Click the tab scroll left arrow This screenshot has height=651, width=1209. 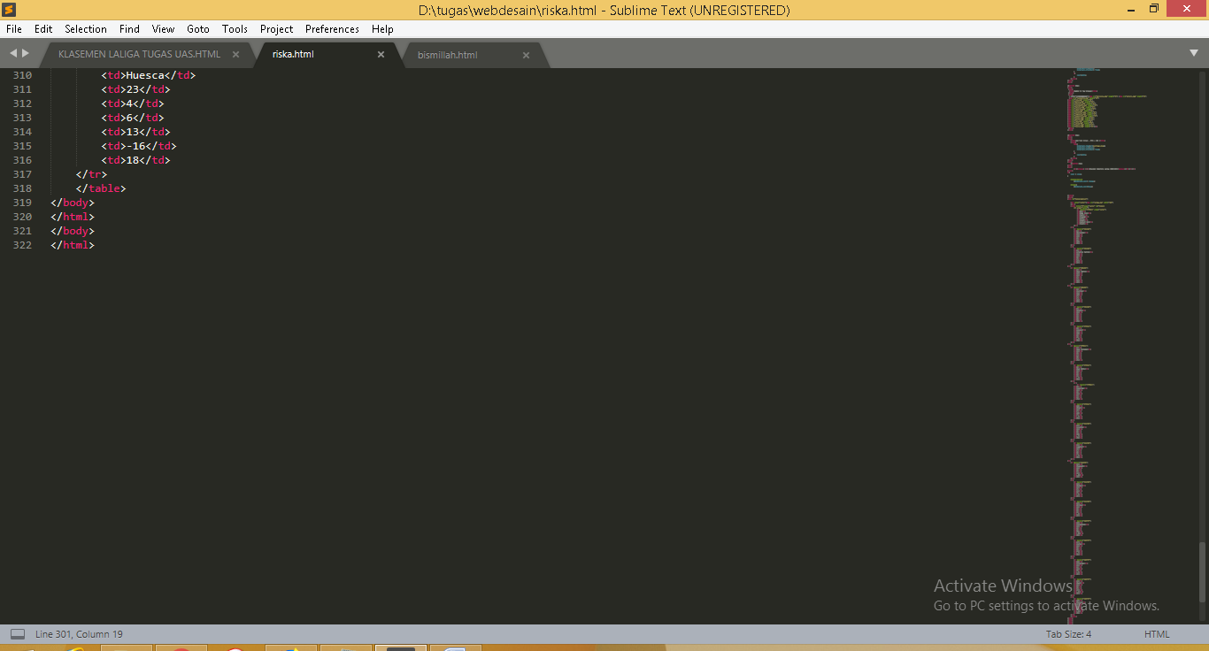13,54
